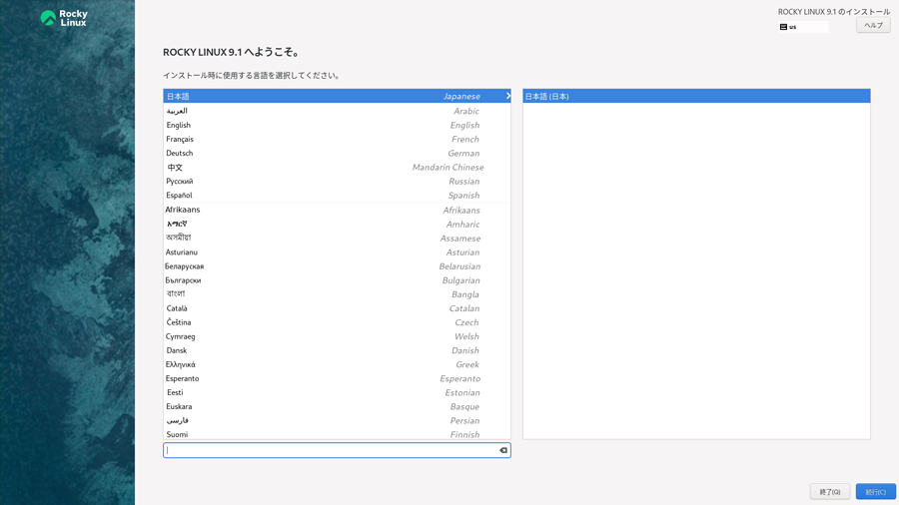Pick Esperanto from the language list
899x505 pixels.
(337, 378)
